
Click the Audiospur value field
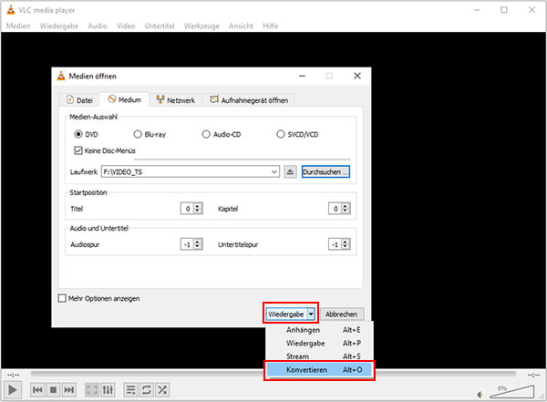(187, 244)
